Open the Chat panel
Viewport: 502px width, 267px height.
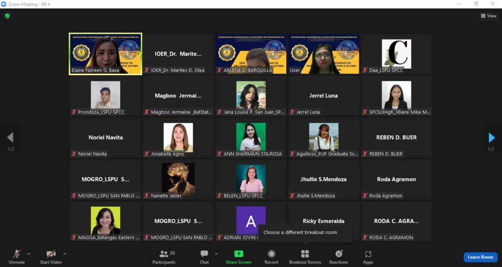point(204,254)
